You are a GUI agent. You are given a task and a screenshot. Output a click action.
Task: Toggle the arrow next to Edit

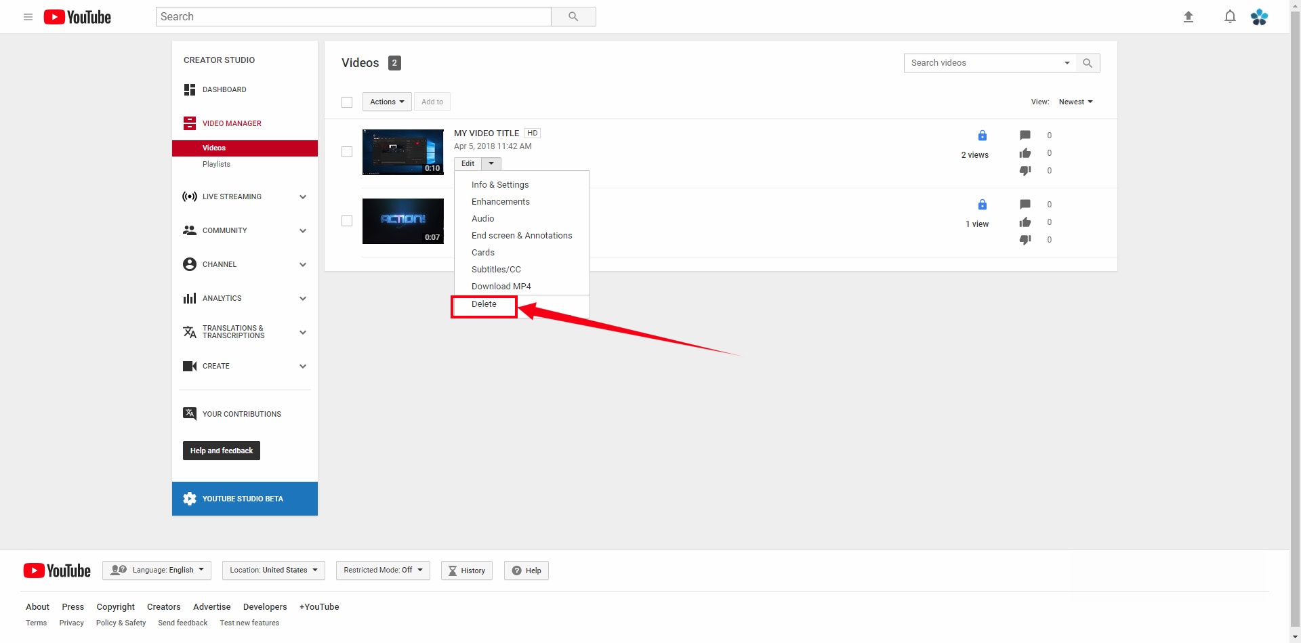[x=491, y=163]
